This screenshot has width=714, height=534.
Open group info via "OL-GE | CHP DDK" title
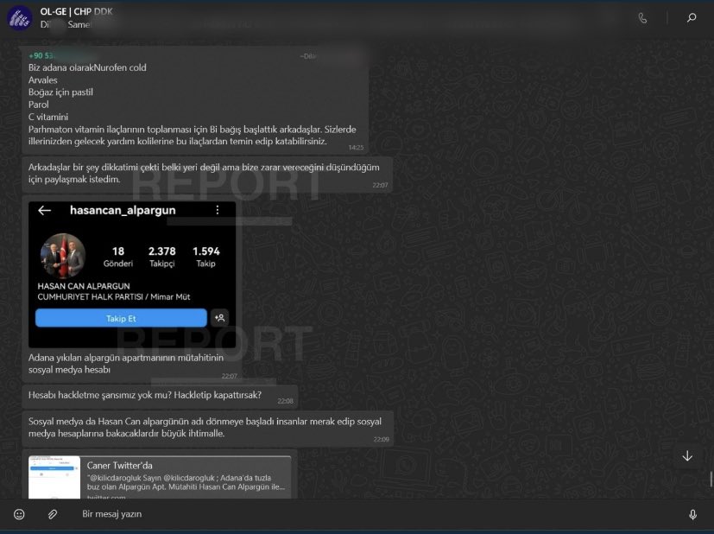tap(76, 11)
